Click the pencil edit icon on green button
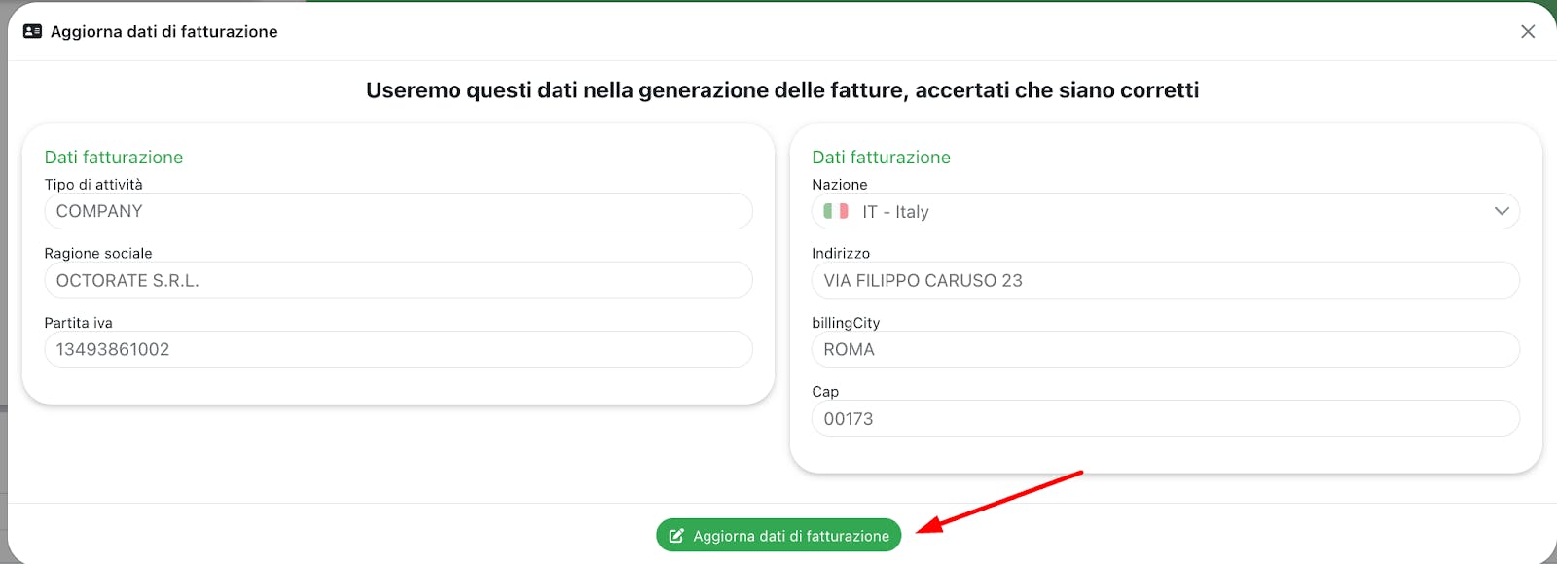 (x=676, y=536)
